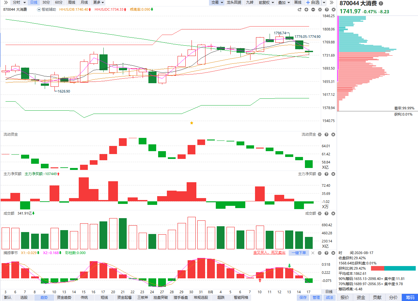Screen dimensions: 418x301
Task: Open the 筹码 chip distribution tab
Action: (410, 297)
